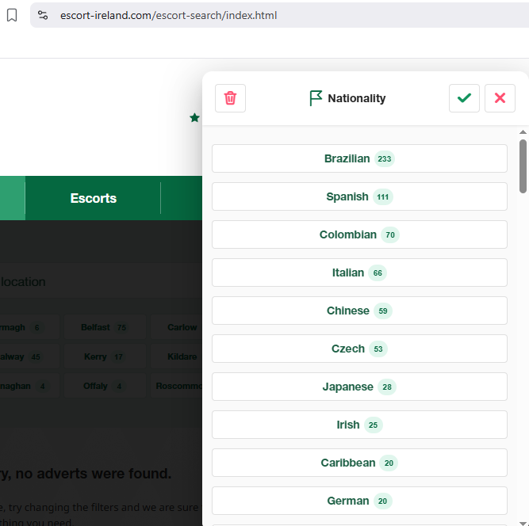The height and width of the screenshot is (526, 529).
Task: Click the bookmark icon in the browser bar
Action: pos(12,15)
